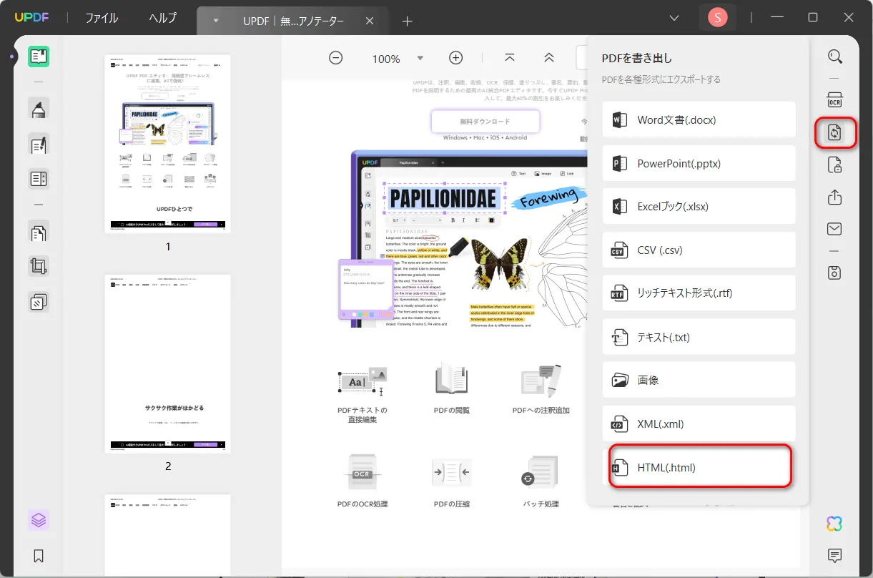The height and width of the screenshot is (578, 873).
Task: Open the zoom level dropdown arrow
Action: [x=420, y=58]
